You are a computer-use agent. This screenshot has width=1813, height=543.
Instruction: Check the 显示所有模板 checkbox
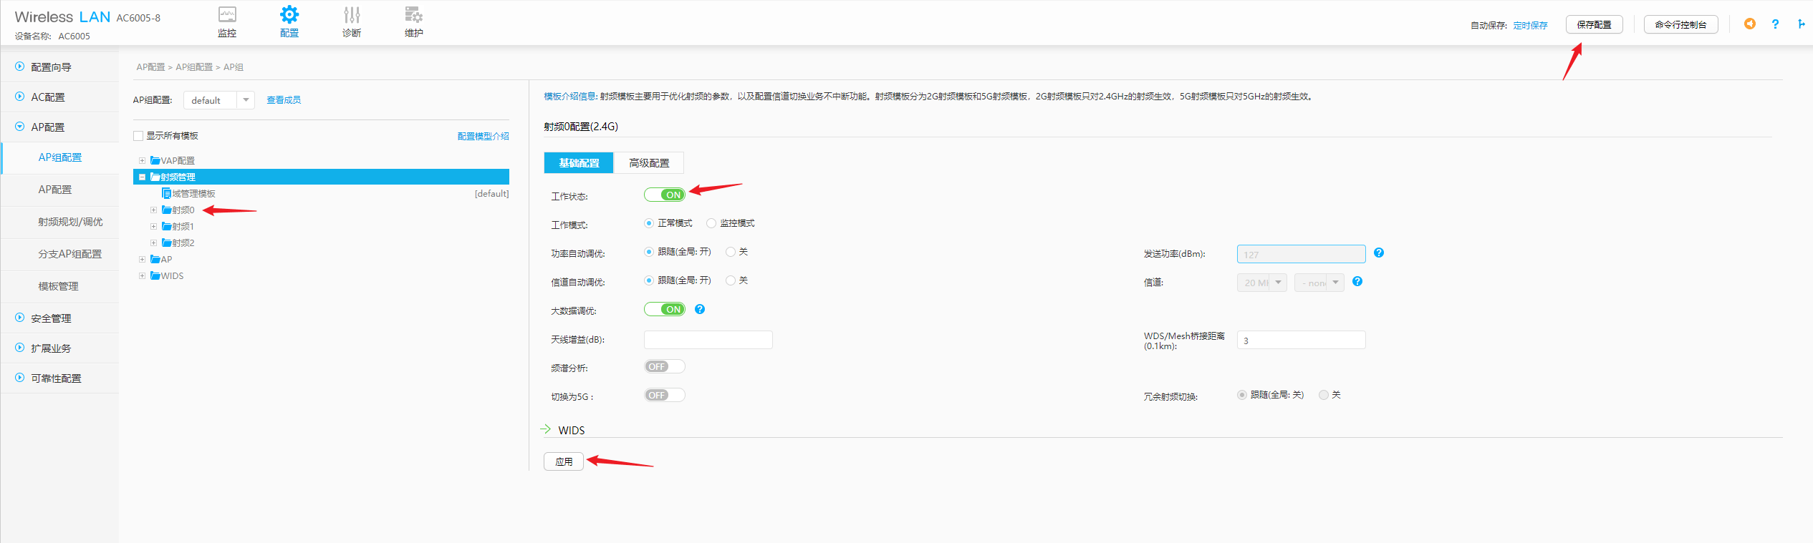point(138,136)
